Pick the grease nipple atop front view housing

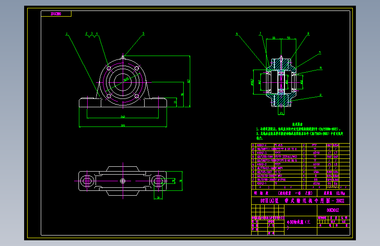pos(123,57)
